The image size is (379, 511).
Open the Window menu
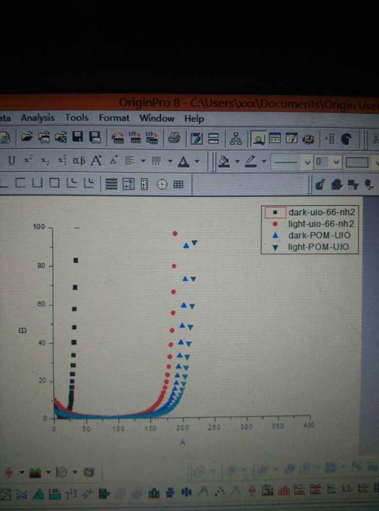coord(157,118)
